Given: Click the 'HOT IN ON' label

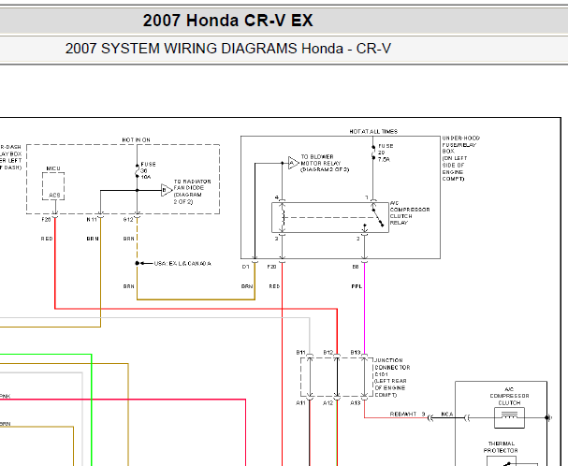Looking at the screenshot, I should [137, 139].
